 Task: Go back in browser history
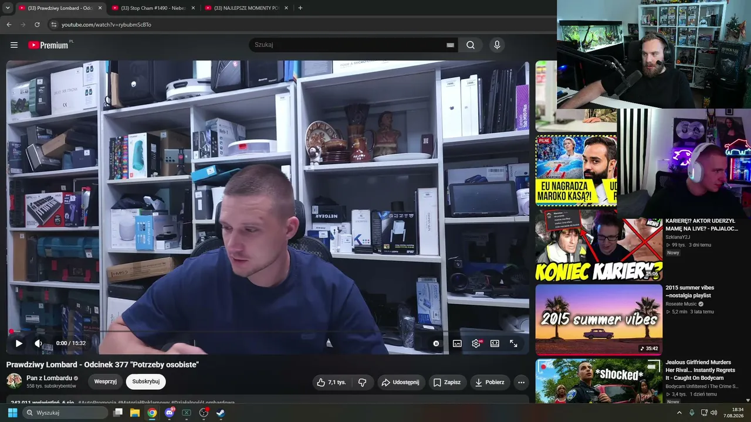point(9,25)
